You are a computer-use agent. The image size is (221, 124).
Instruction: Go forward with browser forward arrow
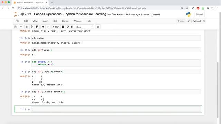pyautogui.click(x=8, y=8)
